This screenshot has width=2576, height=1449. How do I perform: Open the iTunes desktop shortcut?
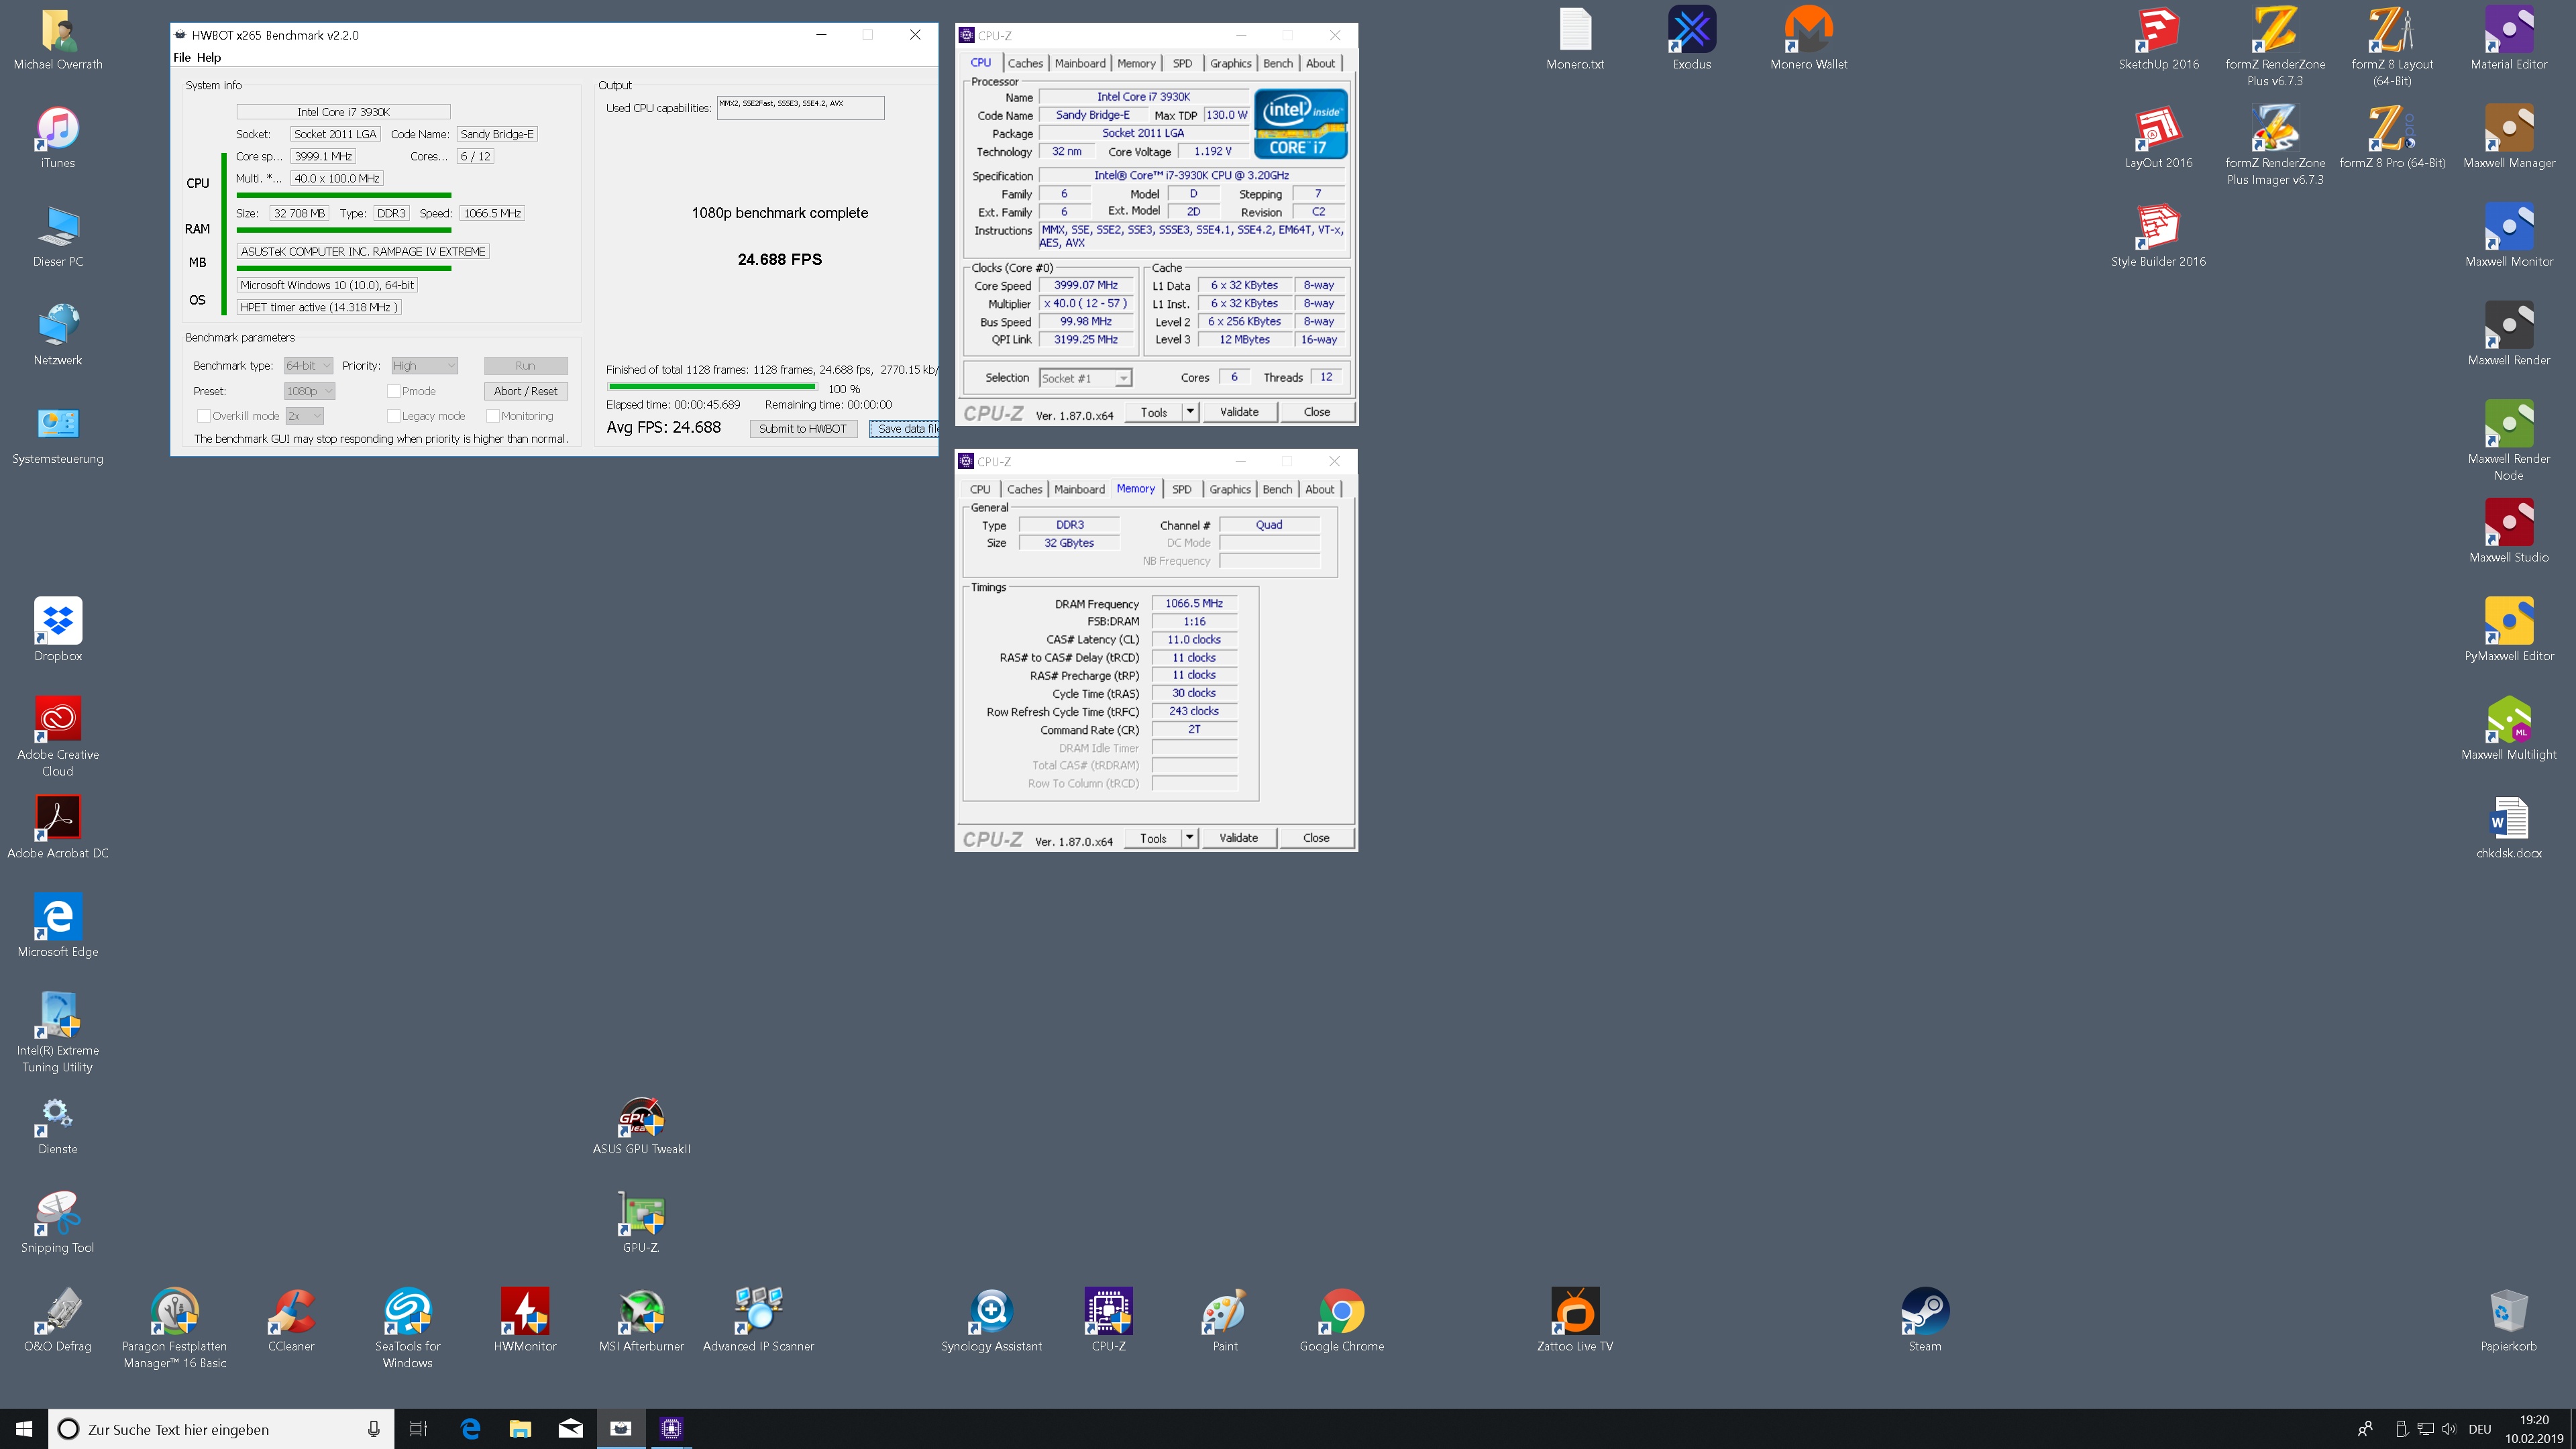click(58, 138)
